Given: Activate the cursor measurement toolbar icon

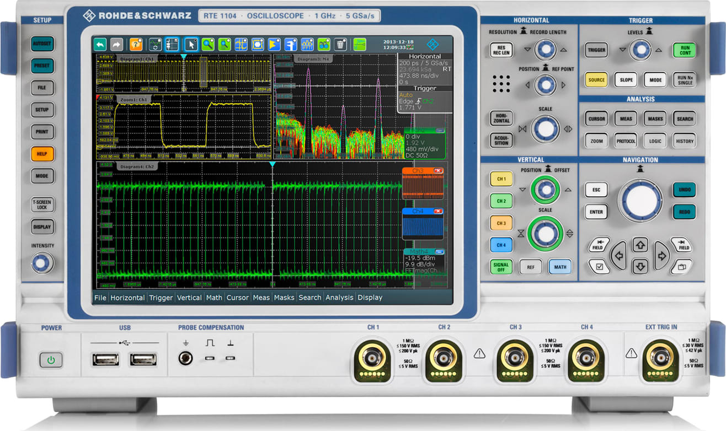Looking at the screenshot, I should pyautogui.click(x=241, y=44).
